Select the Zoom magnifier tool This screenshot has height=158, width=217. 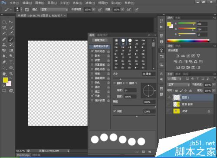(x=11, y=74)
